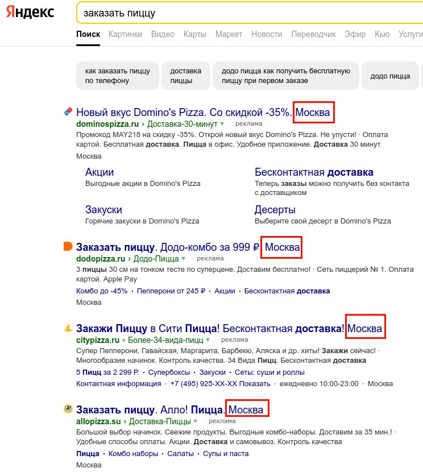This screenshot has height=472, width=423.
Task: Click the "доставка пиццы" suggestion chip
Action: click(186, 76)
